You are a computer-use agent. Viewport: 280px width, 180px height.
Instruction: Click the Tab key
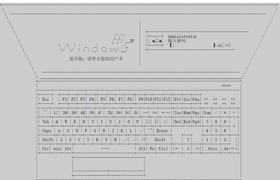pyautogui.click(x=46, y=122)
